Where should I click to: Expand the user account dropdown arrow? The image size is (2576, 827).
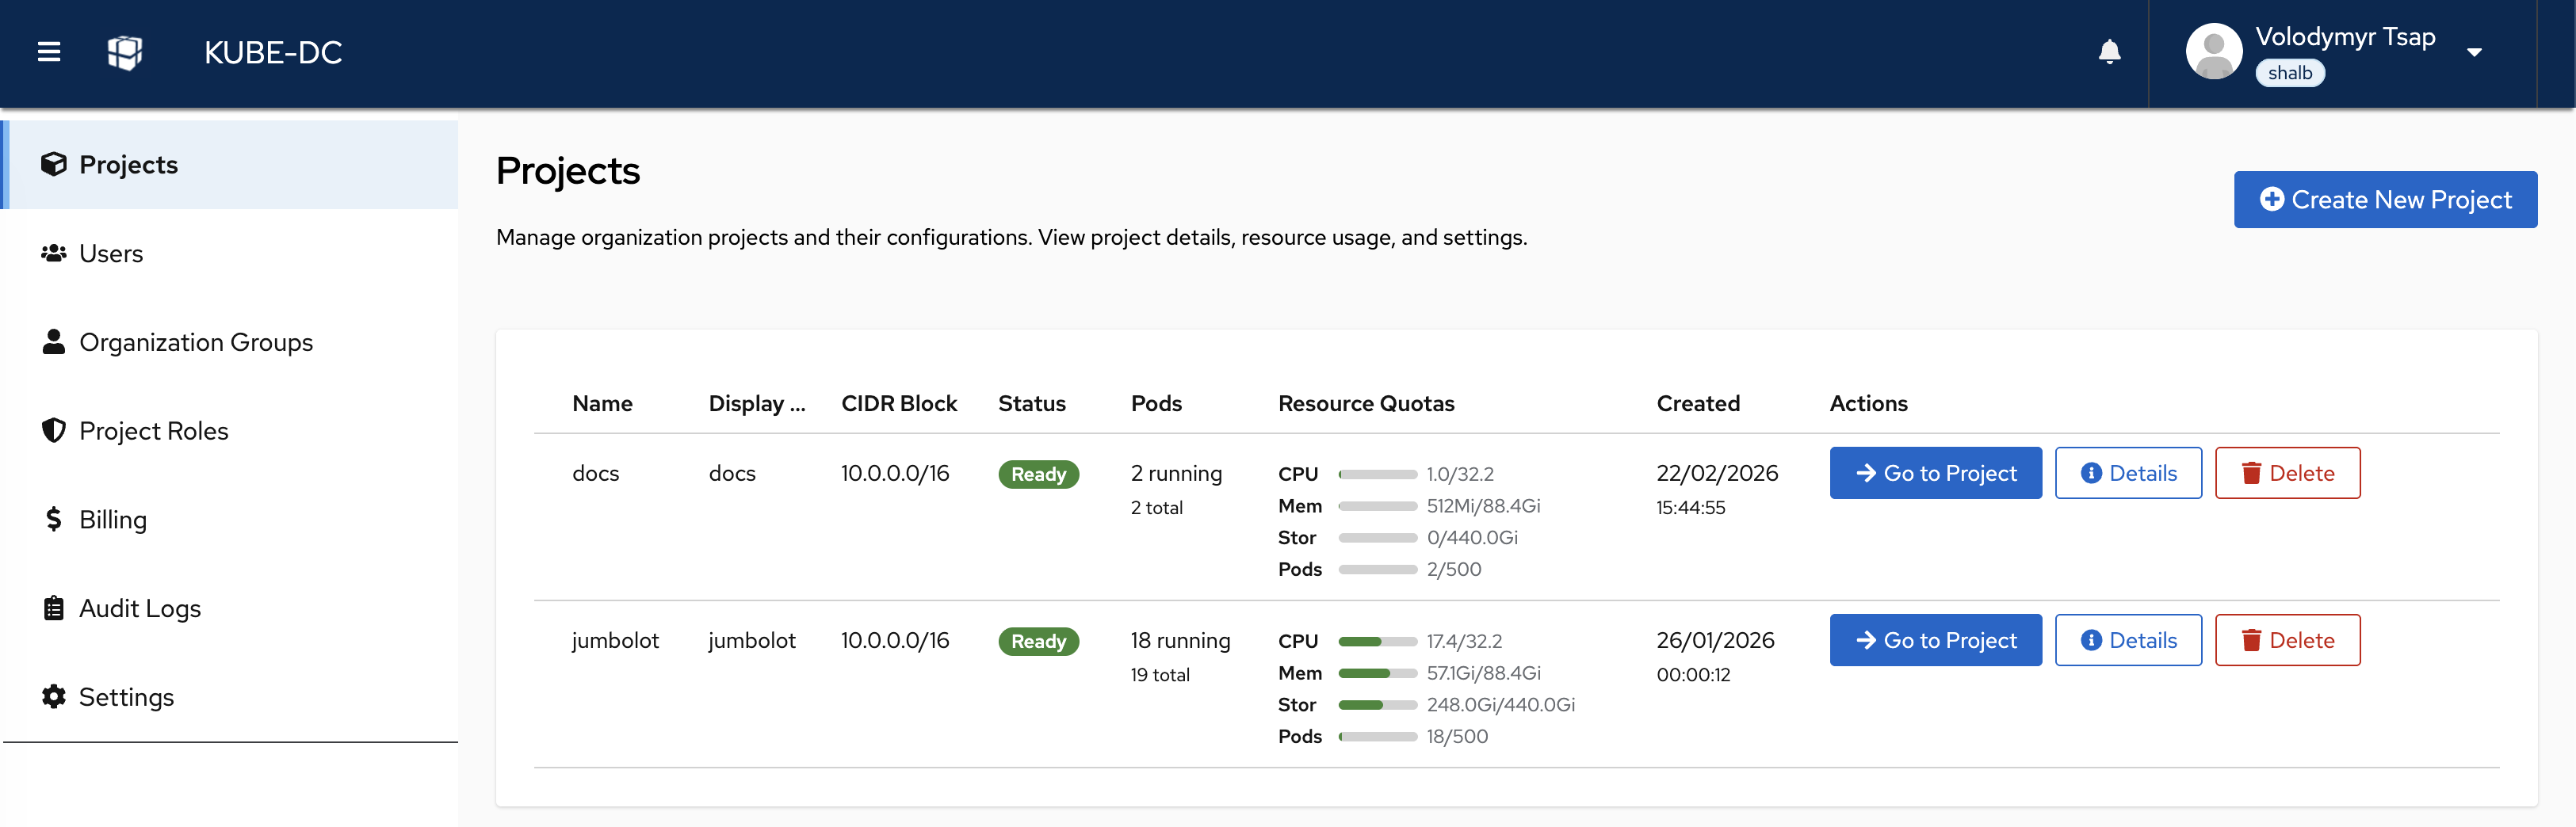click(x=2474, y=53)
